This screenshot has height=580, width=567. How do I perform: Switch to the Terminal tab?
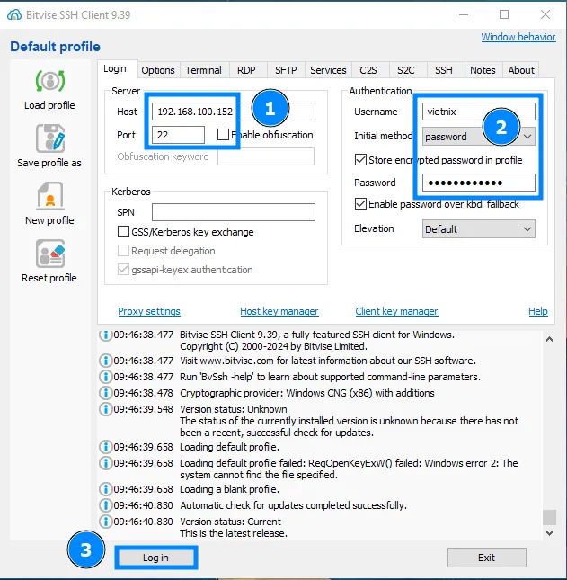(x=203, y=70)
